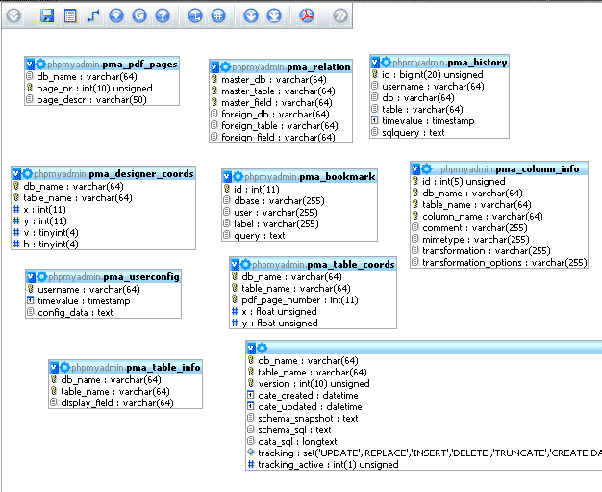Toggle the Snap to grid icon
Image resolution: width=602 pixels, height=492 pixels.
coord(218,15)
